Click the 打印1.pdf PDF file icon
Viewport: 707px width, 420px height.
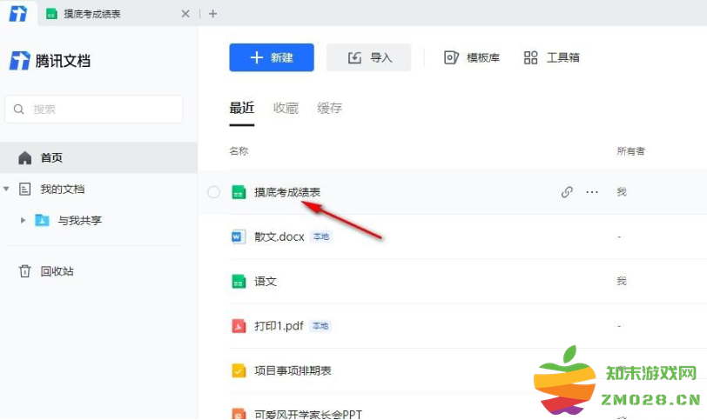(x=239, y=326)
